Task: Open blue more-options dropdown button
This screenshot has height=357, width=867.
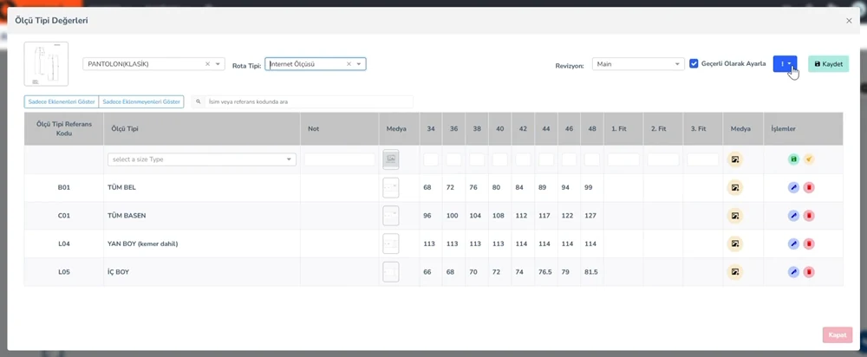Action: point(785,64)
